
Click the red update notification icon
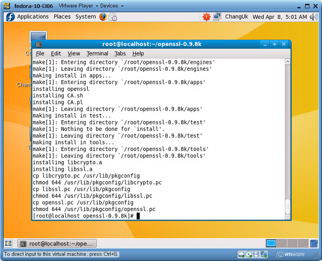pos(207,17)
